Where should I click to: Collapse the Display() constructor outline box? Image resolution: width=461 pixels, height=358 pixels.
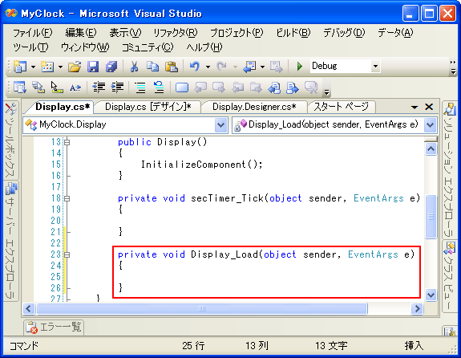67,143
